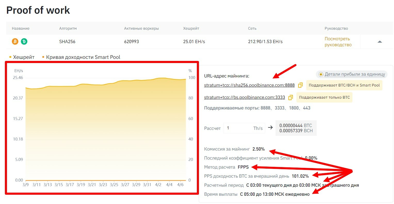Screen dimensions: 394x204
Task: Click stratum+tcp://sha256.poolbinance.com:8888 address
Action: (x=249, y=85)
